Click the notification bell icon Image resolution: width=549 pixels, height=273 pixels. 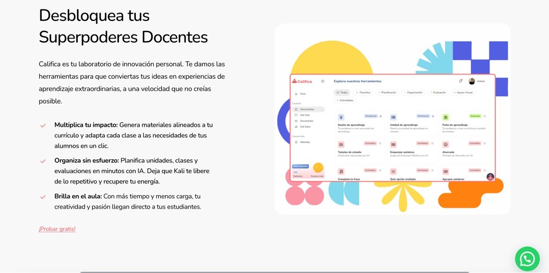(x=461, y=81)
